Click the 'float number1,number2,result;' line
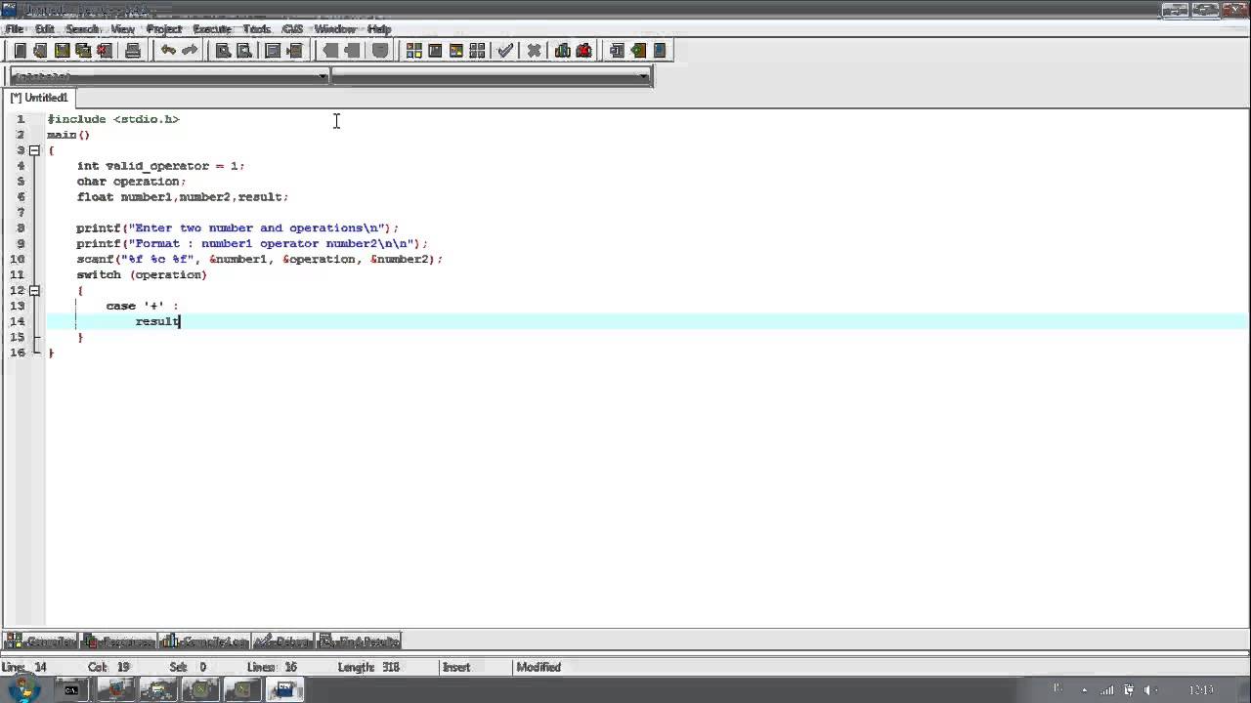The height and width of the screenshot is (703, 1251). (182, 197)
